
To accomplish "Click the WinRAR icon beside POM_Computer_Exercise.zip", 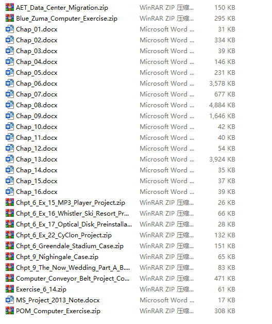I will click(10, 311).
